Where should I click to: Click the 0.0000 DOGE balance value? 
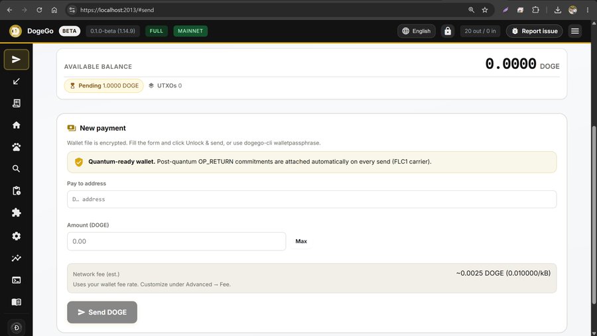(523, 64)
